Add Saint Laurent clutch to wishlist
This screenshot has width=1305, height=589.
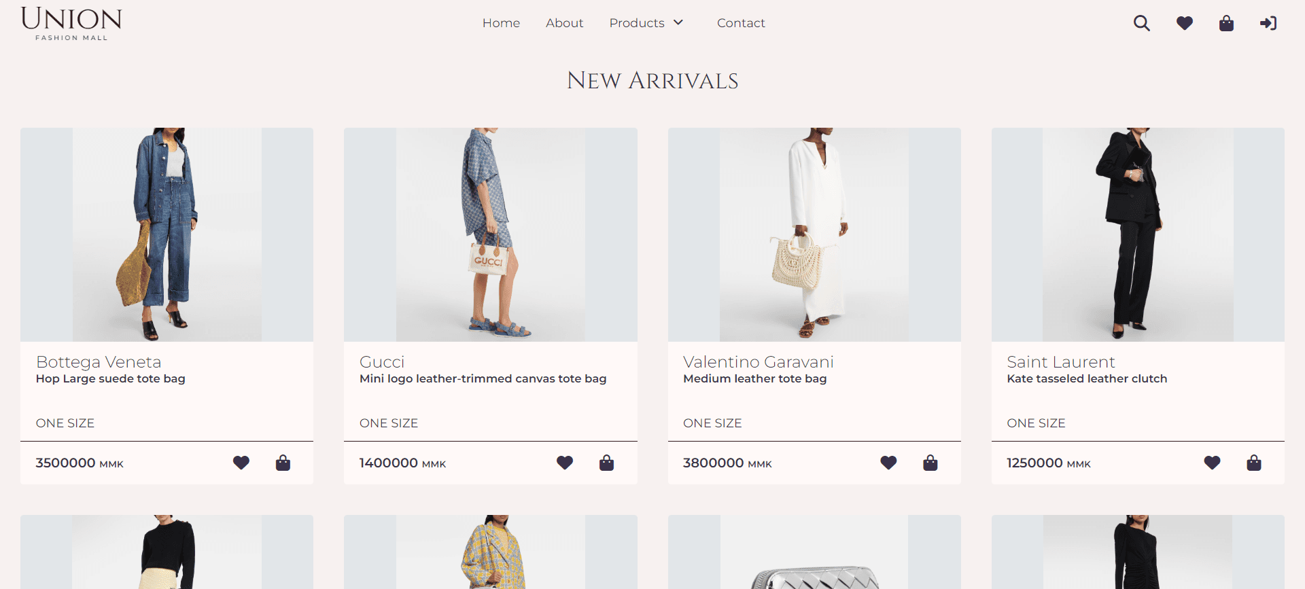click(1212, 463)
